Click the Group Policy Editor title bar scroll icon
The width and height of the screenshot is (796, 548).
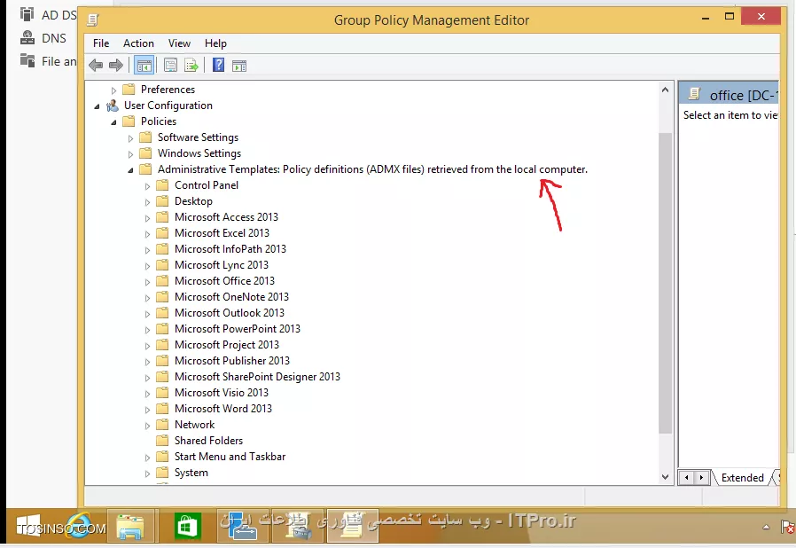click(x=93, y=20)
